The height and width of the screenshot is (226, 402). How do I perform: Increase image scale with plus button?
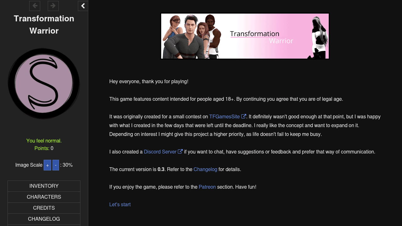pyautogui.click(x=47, y=165)
